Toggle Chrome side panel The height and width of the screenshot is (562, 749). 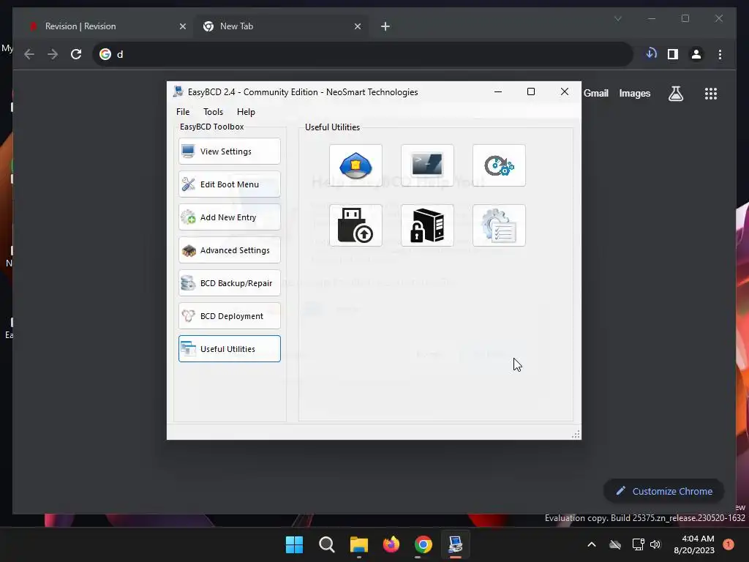(673, 54)
